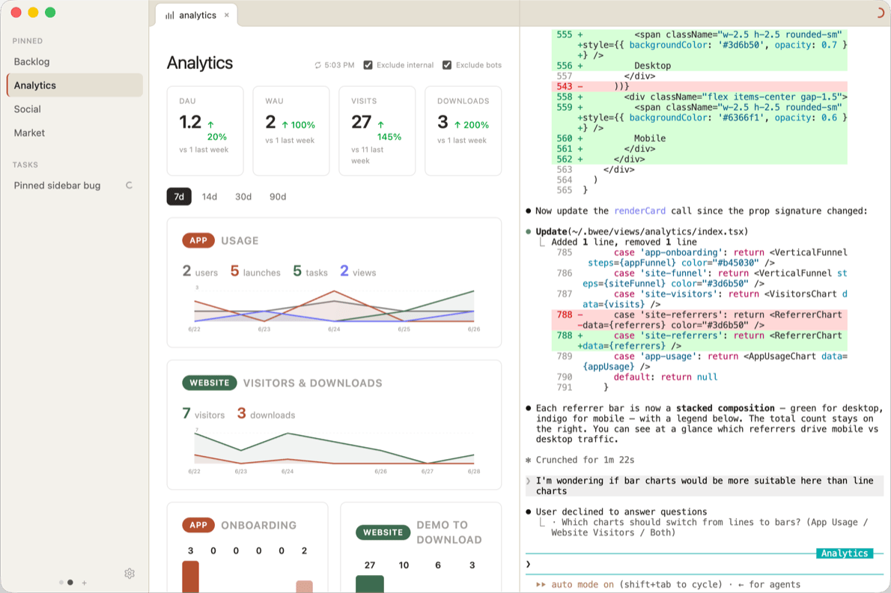Viewport: 891px width, 593px height.
Task: Click the PINNED section header
Action: (x=27, y=41)
